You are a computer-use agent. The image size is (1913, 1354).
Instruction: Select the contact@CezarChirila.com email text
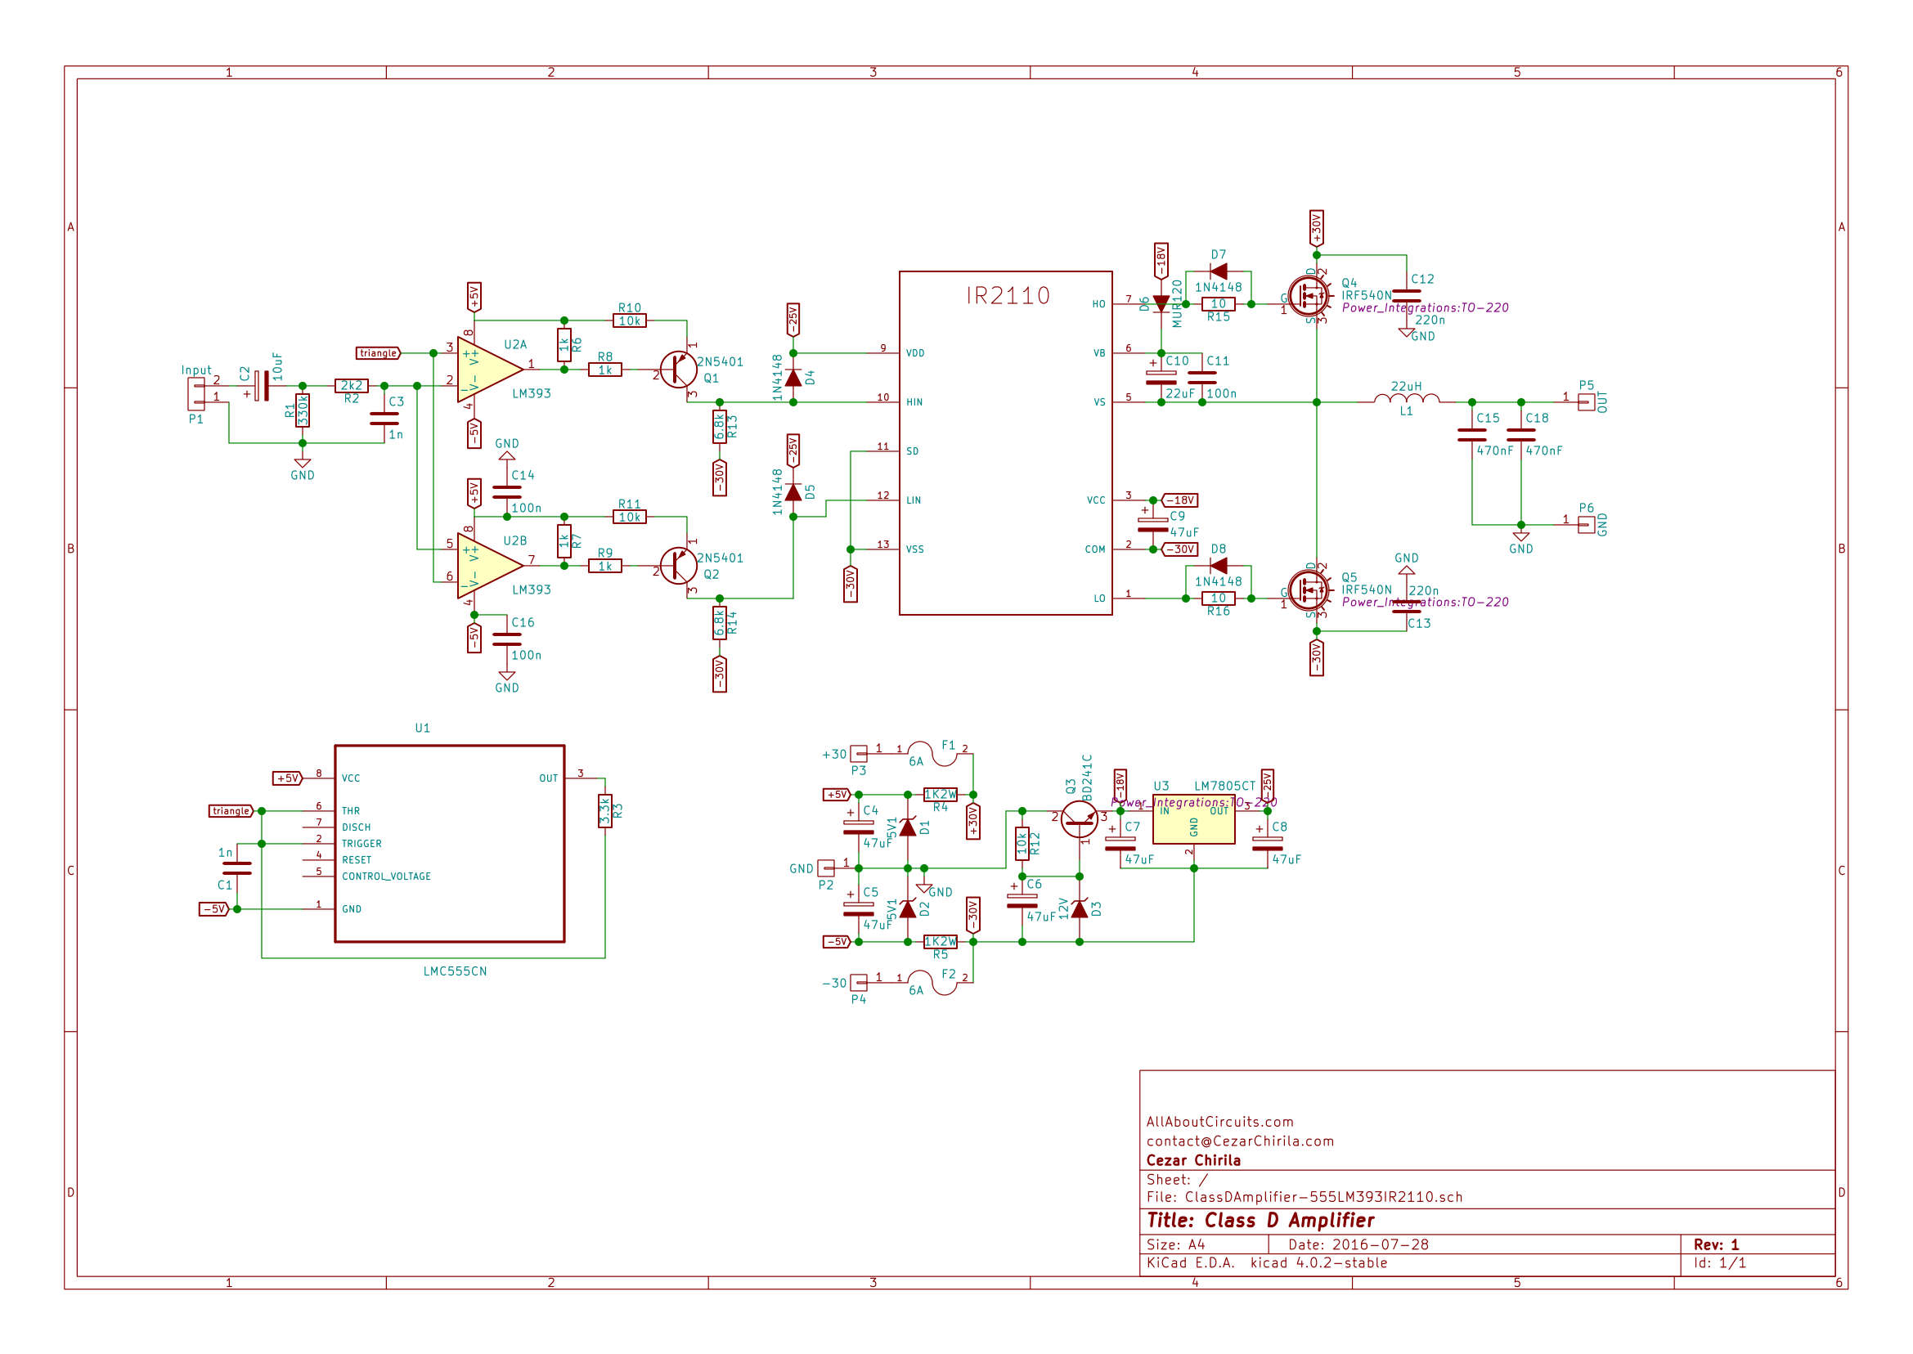coord(1240,1141)
